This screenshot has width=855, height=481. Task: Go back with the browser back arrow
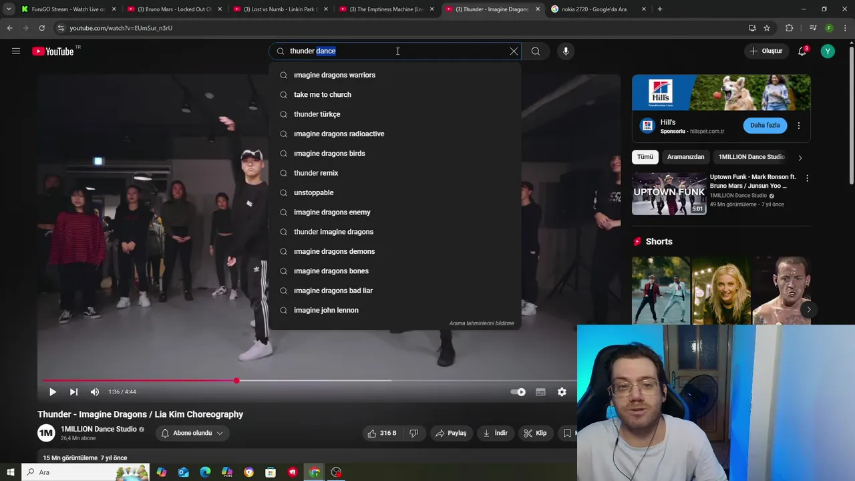click(x=9, y=28)
